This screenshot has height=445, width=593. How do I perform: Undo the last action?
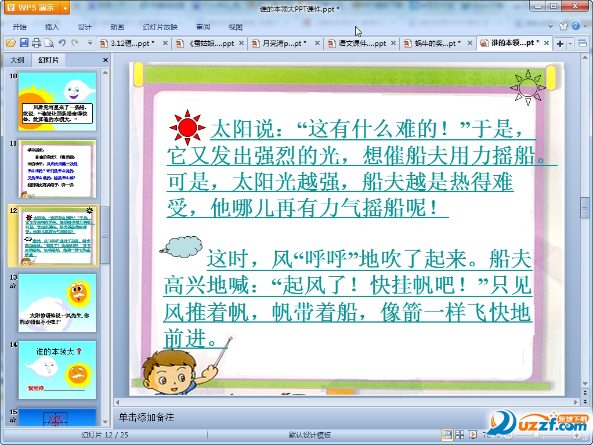(62, 43)
